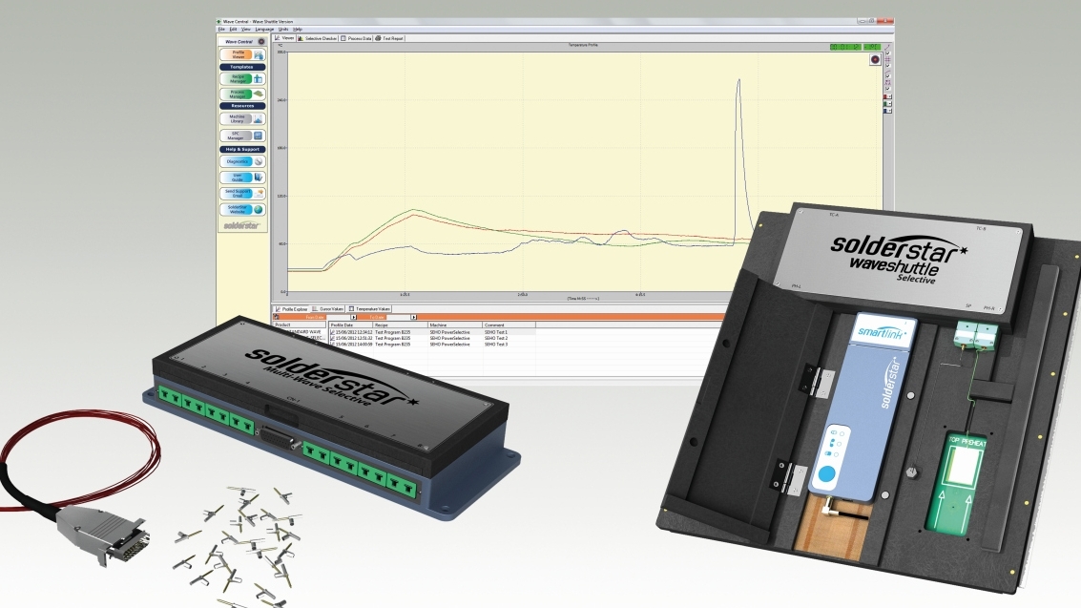Open the From Date picker arrow
The width and height of the screenshot is (1081, 608).
[354, 317]
